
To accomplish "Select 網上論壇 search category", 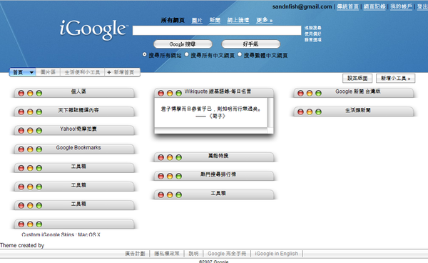I will point(238,20).
